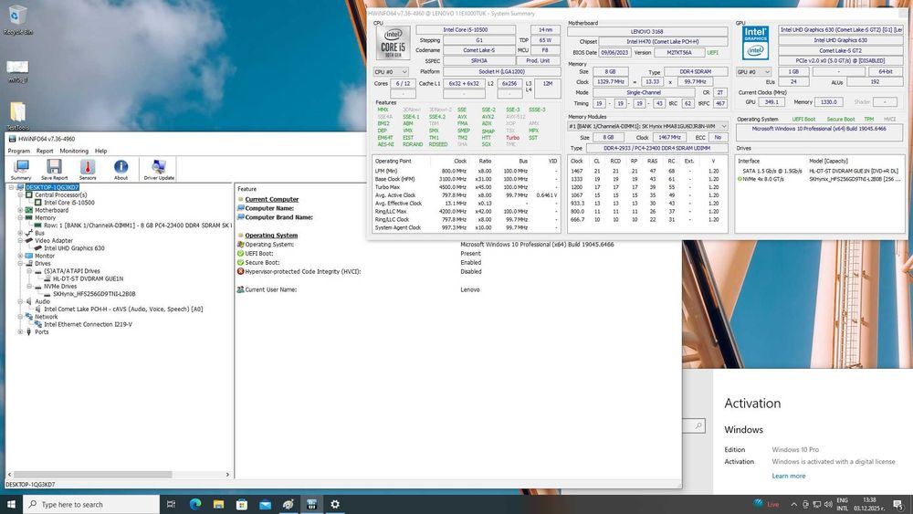Click the tree pane horizontal scrollbar
913x514 pixels.
click(x=93, y=475)
